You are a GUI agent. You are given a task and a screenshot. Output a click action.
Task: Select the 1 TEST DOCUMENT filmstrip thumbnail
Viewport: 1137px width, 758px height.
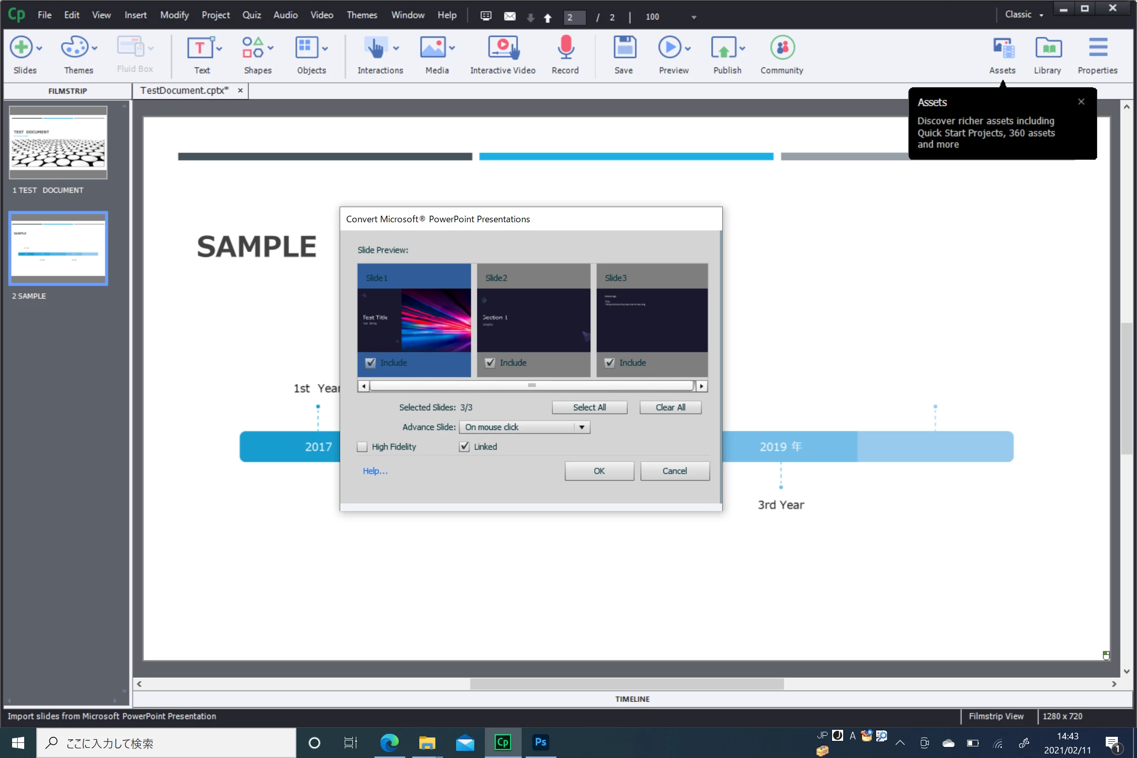click(x=58, y=143)
